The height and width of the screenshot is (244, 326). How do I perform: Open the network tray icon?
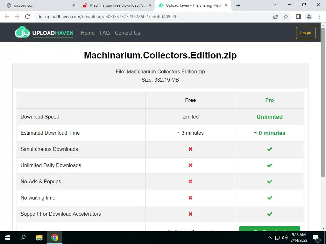[277, 238]
